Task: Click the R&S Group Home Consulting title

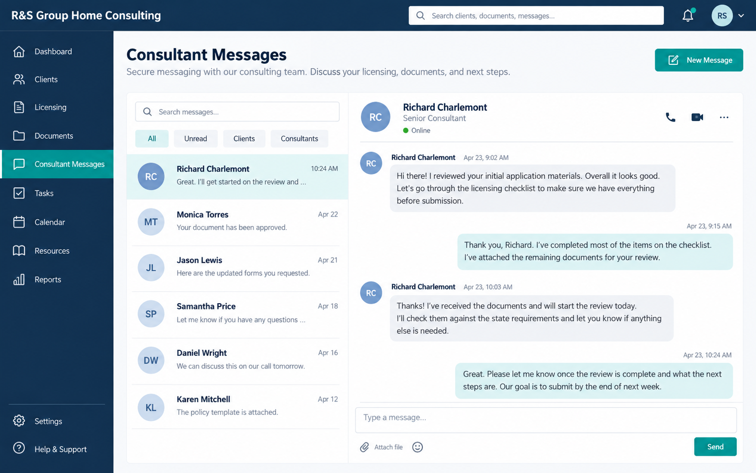Action: (86, 16)
